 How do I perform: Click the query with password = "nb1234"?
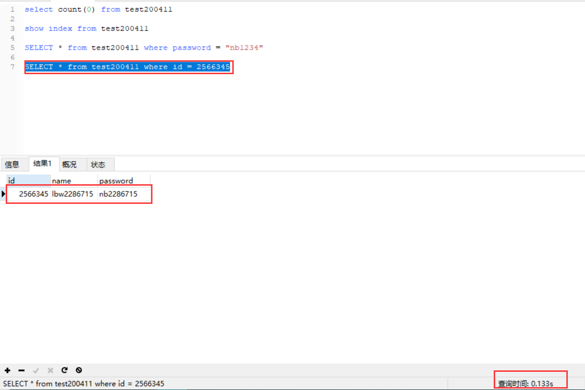coord(144,48)
